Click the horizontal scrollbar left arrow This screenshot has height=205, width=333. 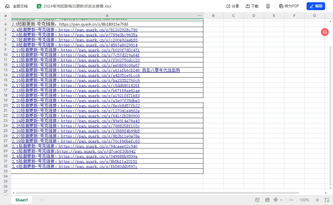click(x=13, y=193)
